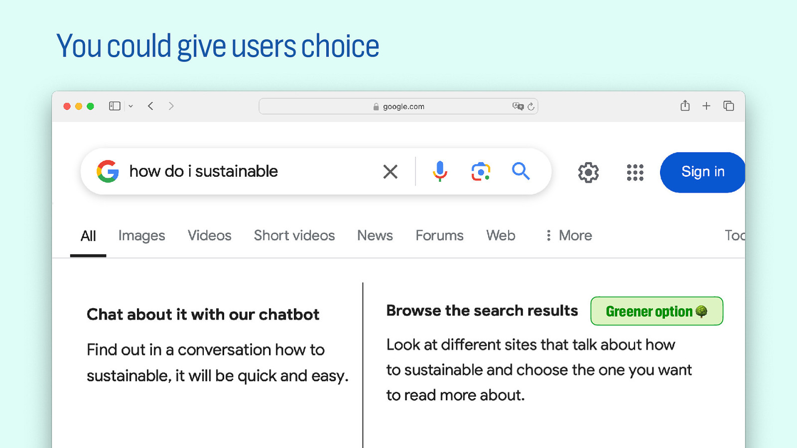797x448 pixels.
Task: Clear the search query with the X
Action: (x=391, y=172)
